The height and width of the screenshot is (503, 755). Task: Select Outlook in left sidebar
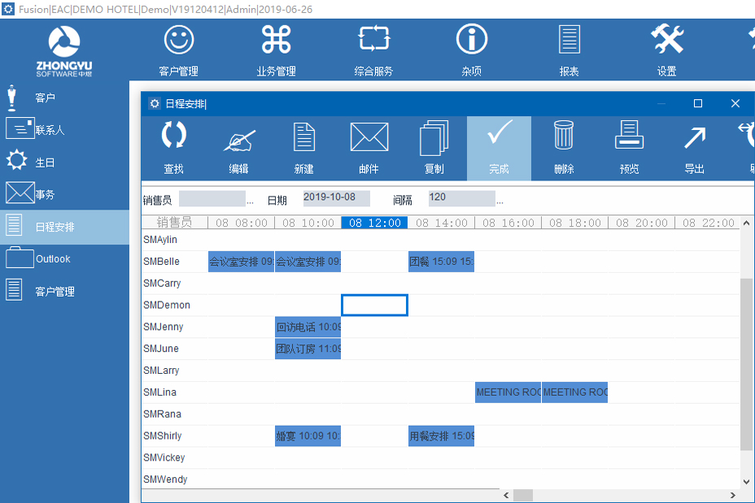pyautogui.click(x=53, y=259)
